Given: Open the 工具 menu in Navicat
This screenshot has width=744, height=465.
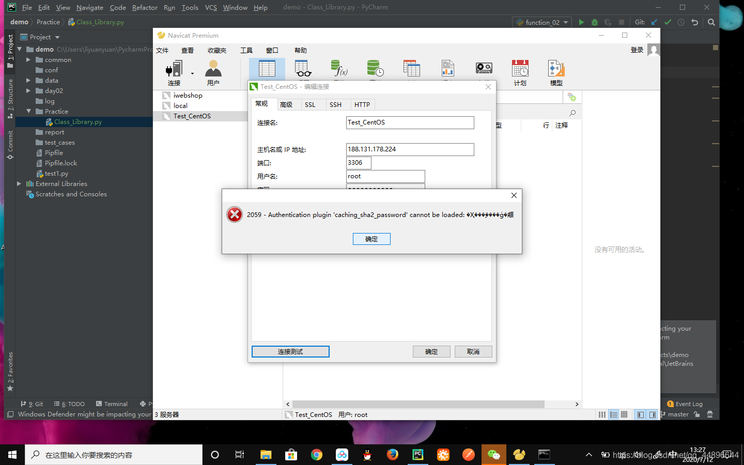Looking at the screenshot, I should tap(246, 50).
